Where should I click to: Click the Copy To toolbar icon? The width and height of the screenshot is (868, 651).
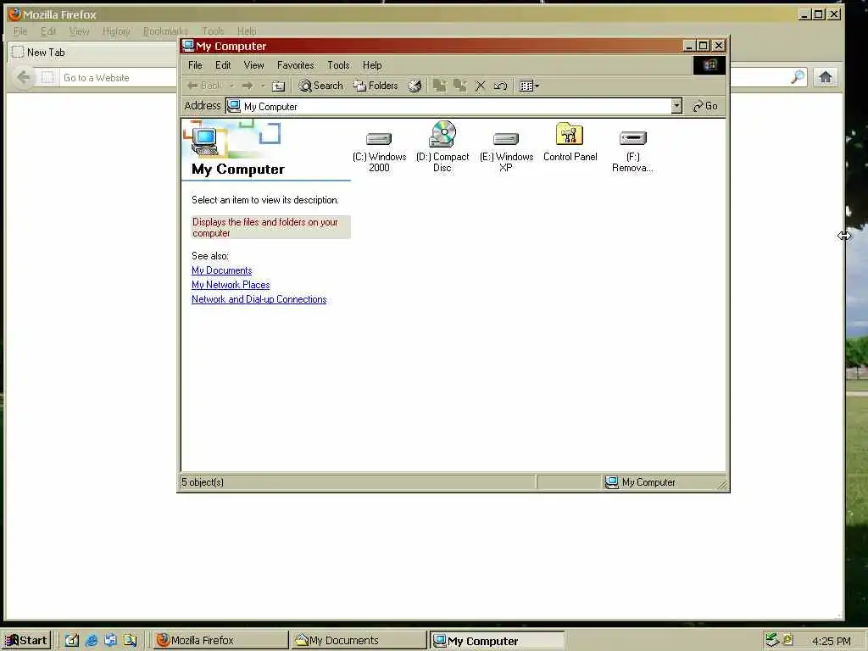click(459, 86)
